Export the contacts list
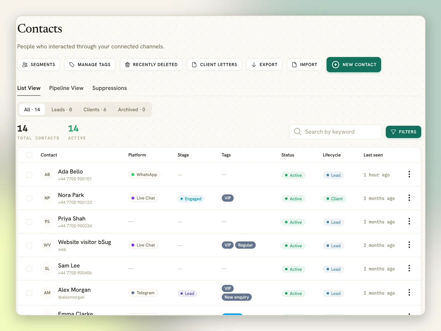This screenshot has width=441, height=331. [264, 65]
